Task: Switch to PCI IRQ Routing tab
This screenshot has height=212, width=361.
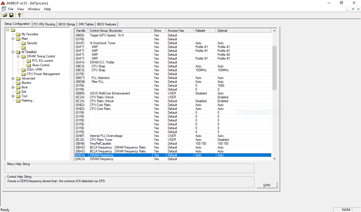Action: tap(44, 24)
